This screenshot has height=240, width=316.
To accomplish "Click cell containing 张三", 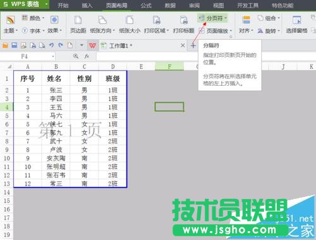I will point(56,90).
